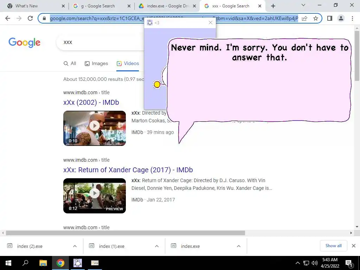Click the horizontal page scrollbar
The width and height of the screenshot is (360, 270).
126,233
